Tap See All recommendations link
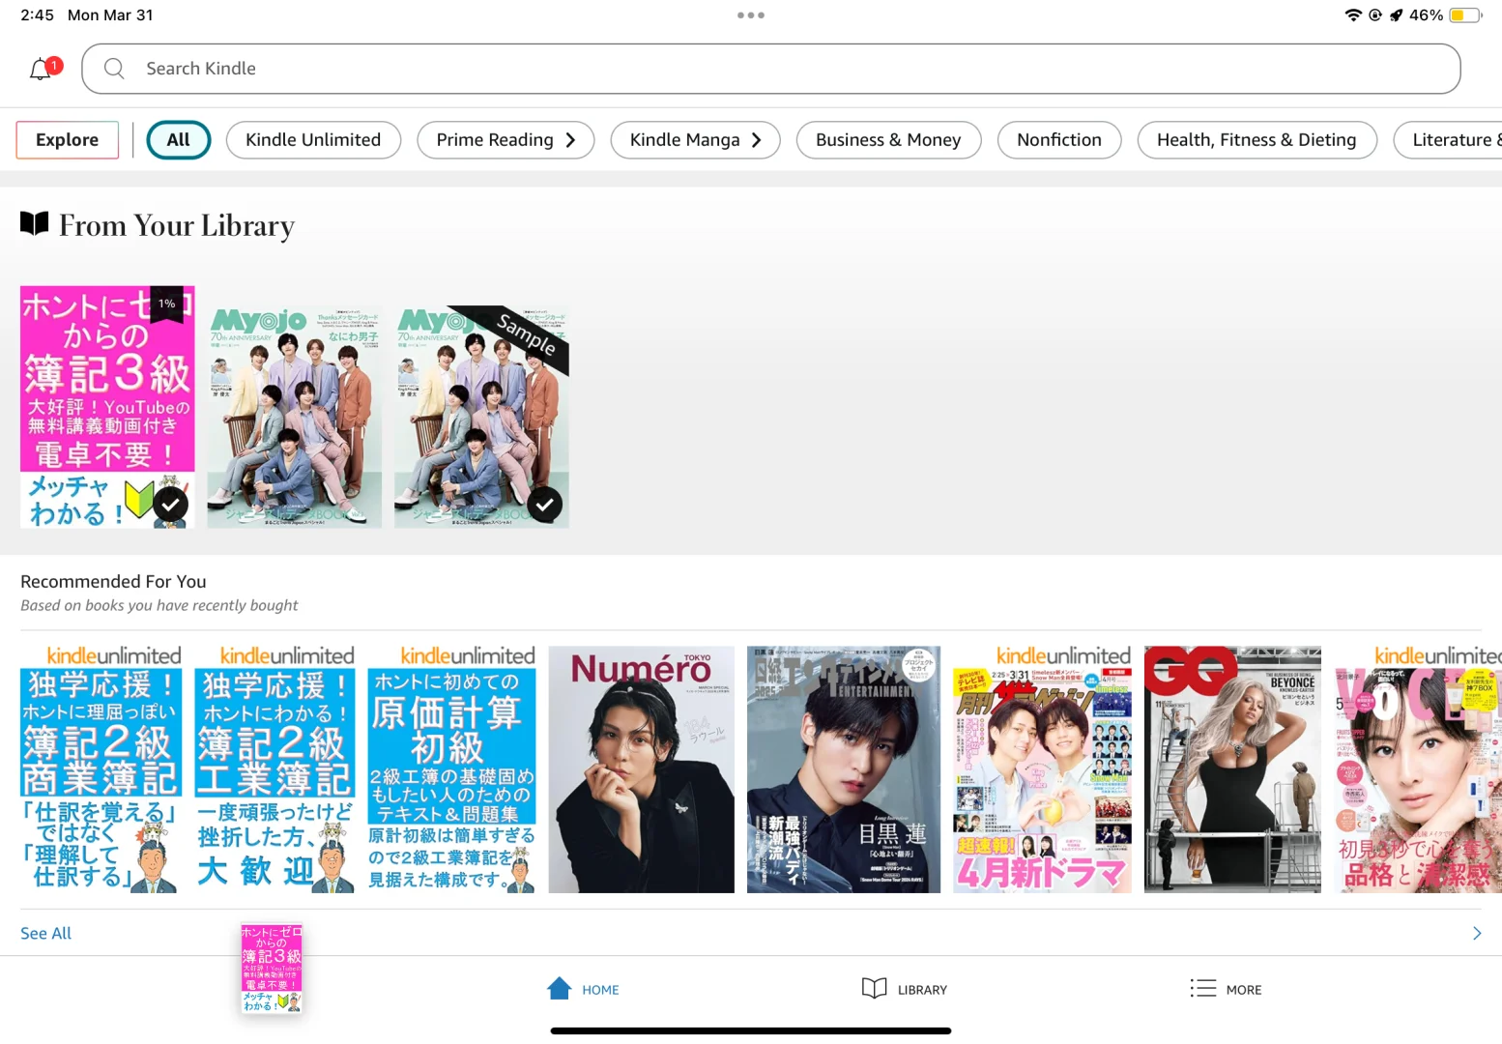 click(46, 934)
